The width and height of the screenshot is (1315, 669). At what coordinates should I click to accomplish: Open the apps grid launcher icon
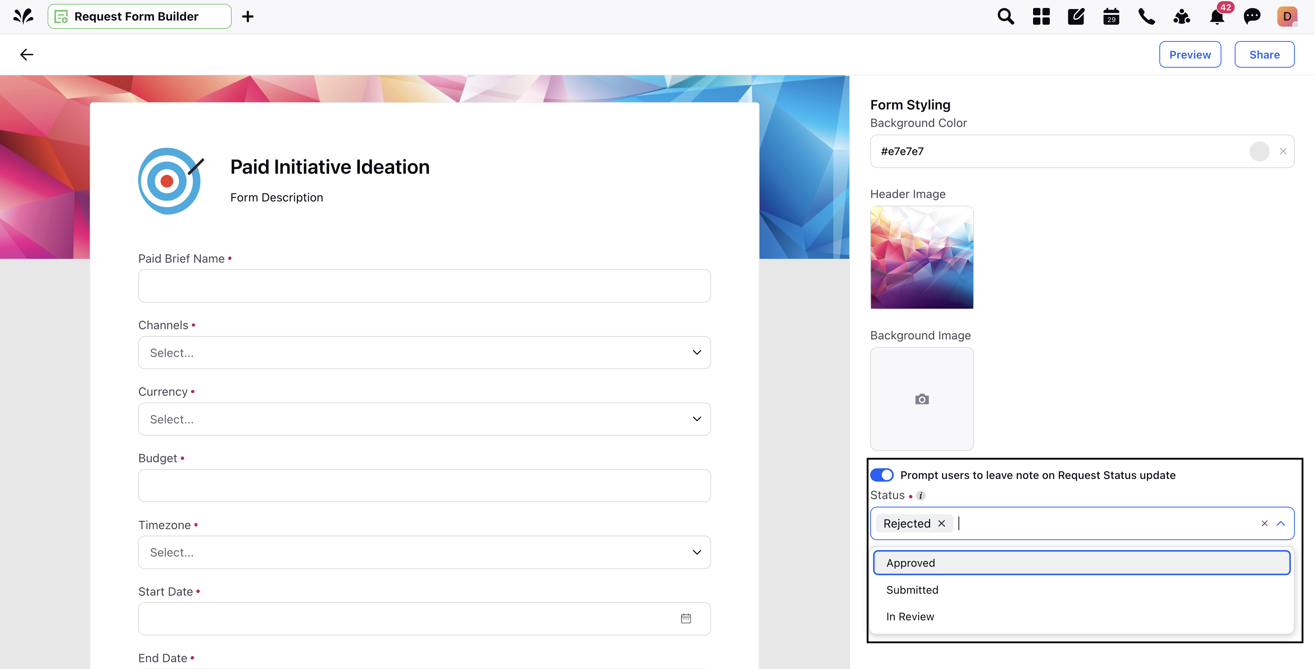pyautogui.click(x=1041, y=16)
